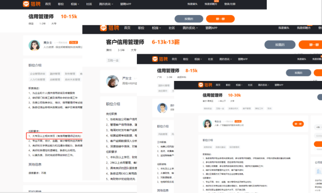322x193 pixels.
Task: Go to 首页 on the 10-15k page
Action: [48, 4]
